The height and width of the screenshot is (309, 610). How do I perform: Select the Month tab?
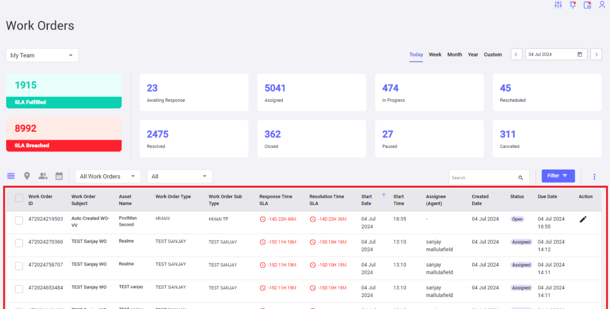point(455,54)
